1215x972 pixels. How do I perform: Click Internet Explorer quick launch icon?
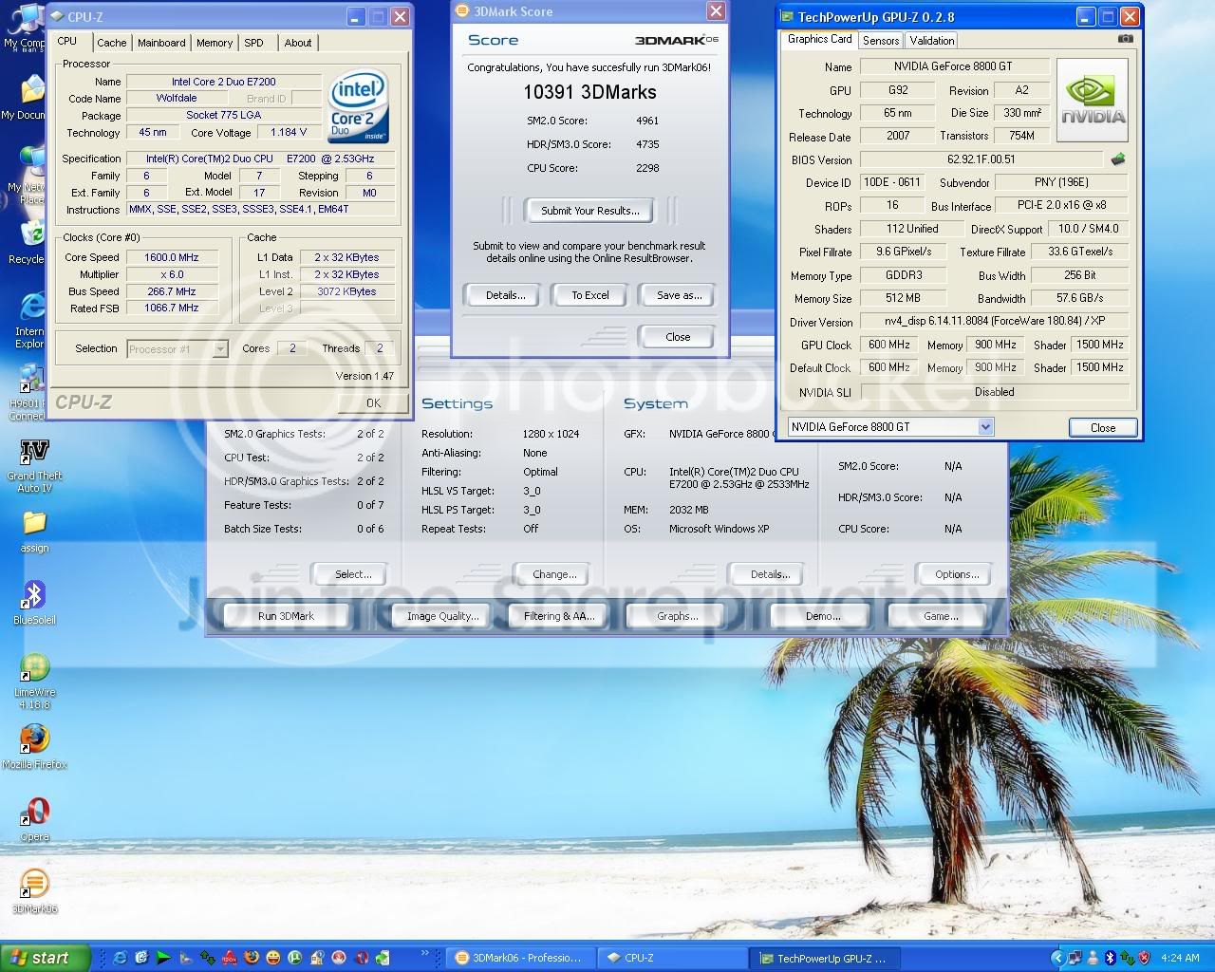tap(120, 958)
